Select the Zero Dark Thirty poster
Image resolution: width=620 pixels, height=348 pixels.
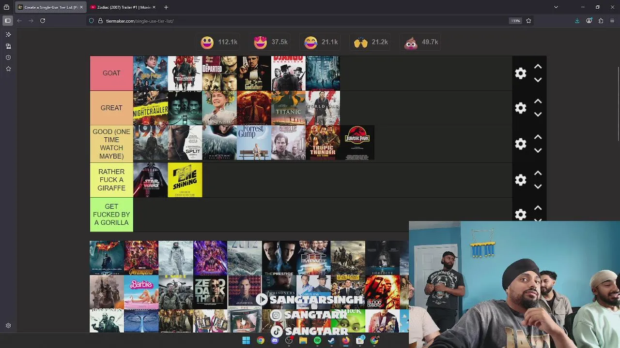point(210,292)
